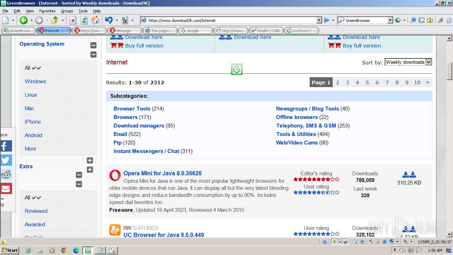Click the blue Undo close arrow icon

tap(109, 20)
